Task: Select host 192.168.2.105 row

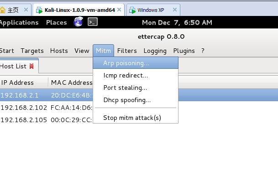Action: pyautogui.click(x=47, y=120)
